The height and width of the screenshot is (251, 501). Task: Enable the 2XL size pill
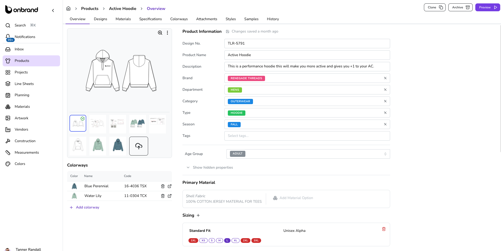[x=245, y=241]
